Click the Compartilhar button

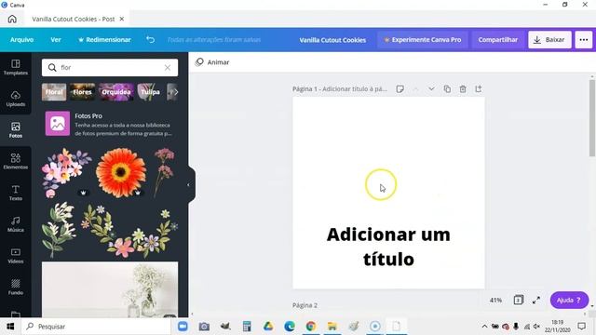coord(497,39)
